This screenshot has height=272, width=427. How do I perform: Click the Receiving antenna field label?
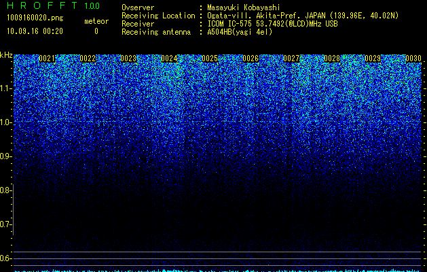[156, 32]
